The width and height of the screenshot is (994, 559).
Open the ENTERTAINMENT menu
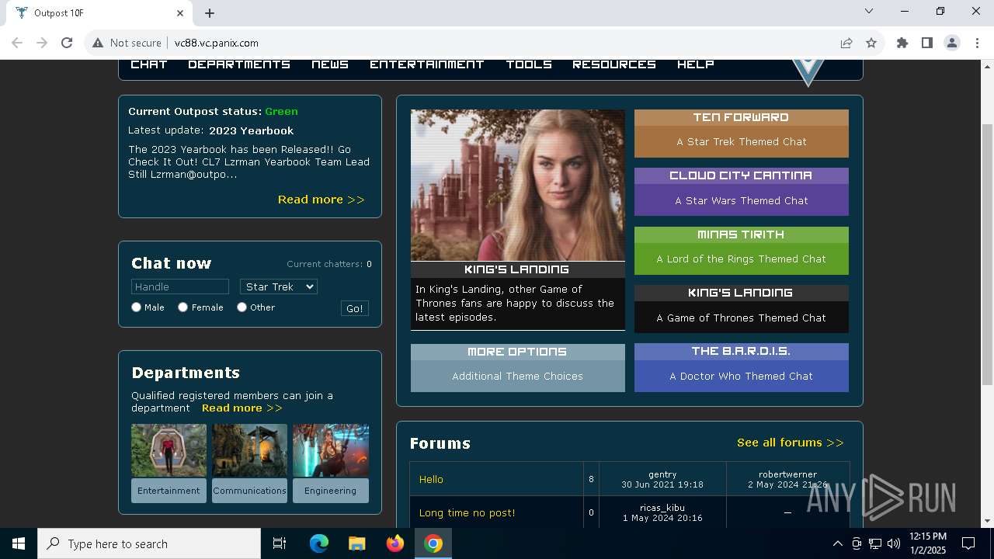[x=427, y=64]
